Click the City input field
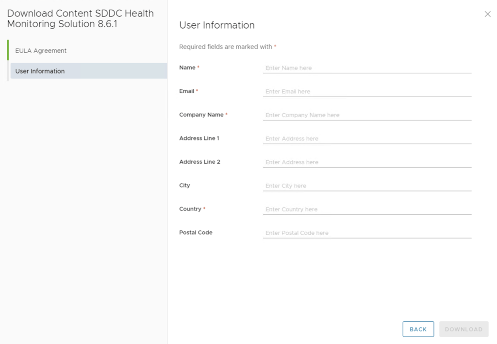This screenshot has width=497, height=344. tap(367, 186)
